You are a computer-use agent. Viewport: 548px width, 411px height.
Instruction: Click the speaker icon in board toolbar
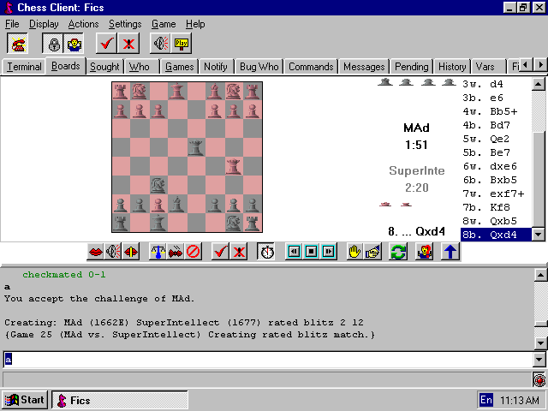click(x=113, y=252)
